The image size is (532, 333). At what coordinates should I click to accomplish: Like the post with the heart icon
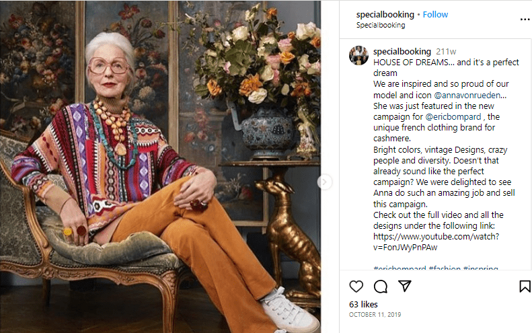point(356,287)
